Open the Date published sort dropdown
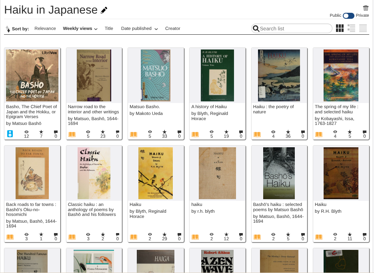374x273 pixels. (140, 29)
